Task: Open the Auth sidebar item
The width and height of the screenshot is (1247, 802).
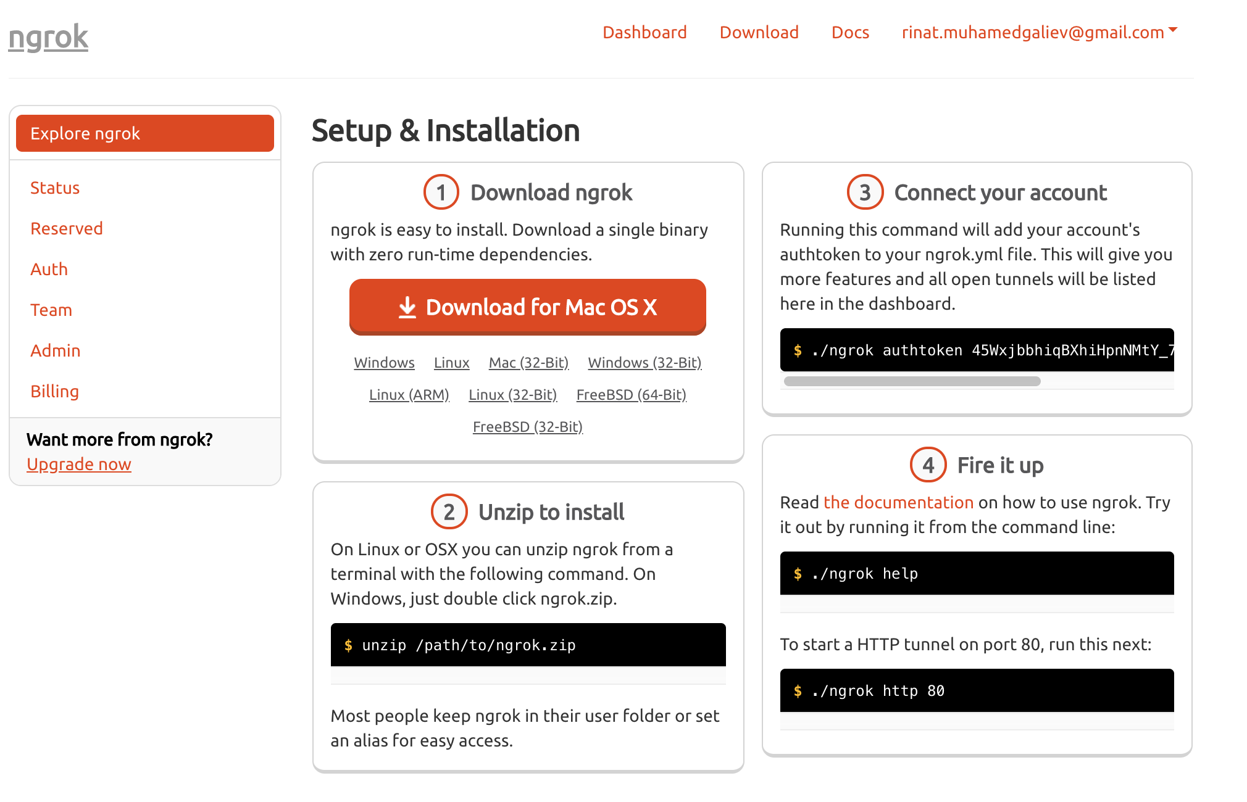Action: tap(49, 269)
